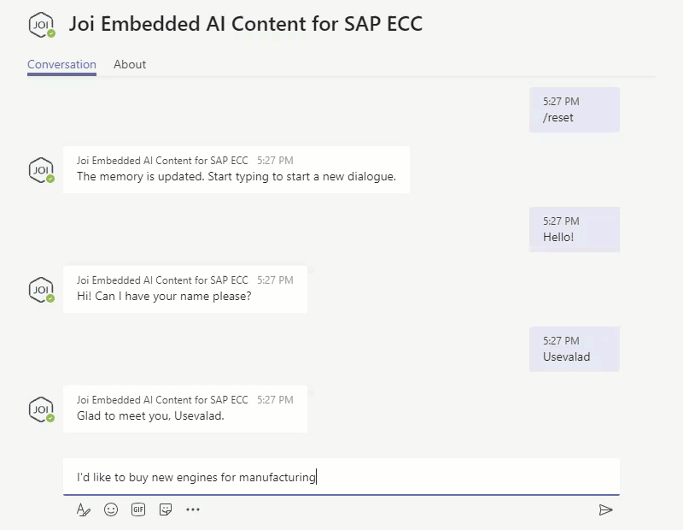Switch to the About tab
Screen dimensions: 683x530
click(130, 65)
